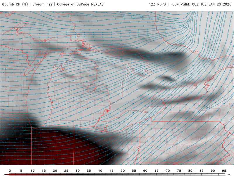
Task: Click the '95' value on color scale
Action: point(224,171)
